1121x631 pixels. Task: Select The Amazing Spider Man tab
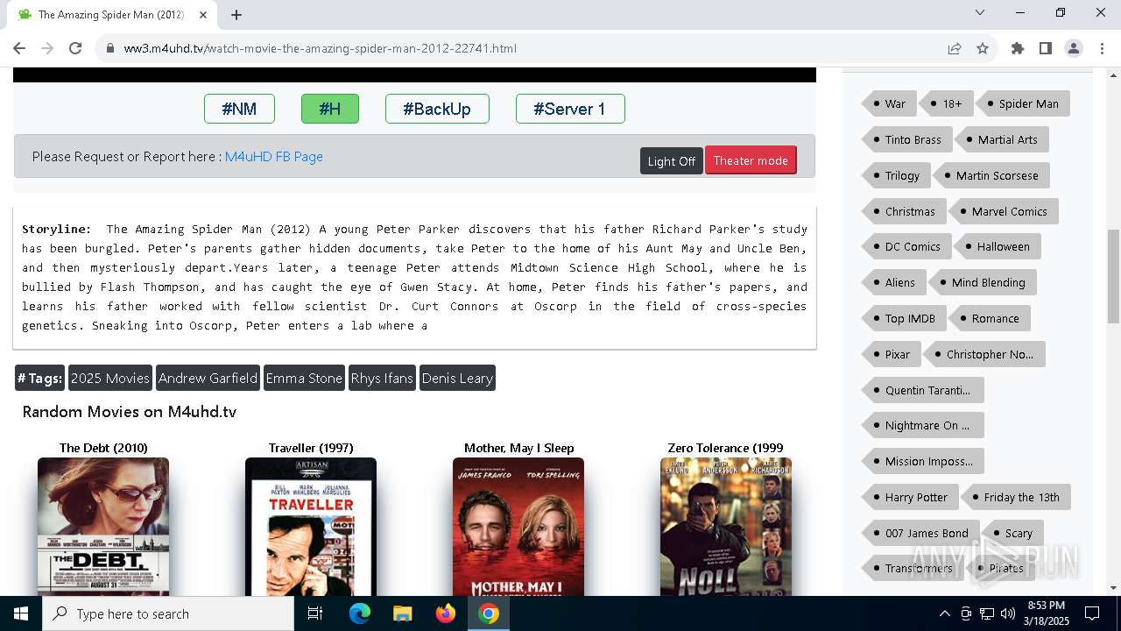(112, 14)
